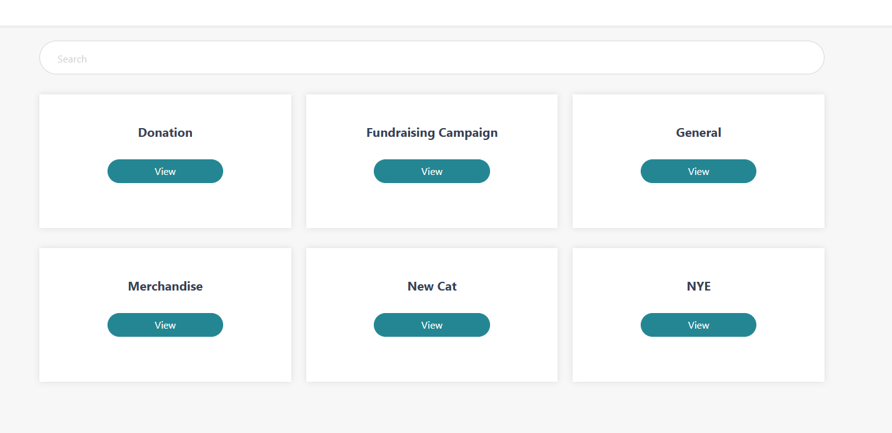Click the white header bar at top

pyautogui.click(x=446, y=12)
